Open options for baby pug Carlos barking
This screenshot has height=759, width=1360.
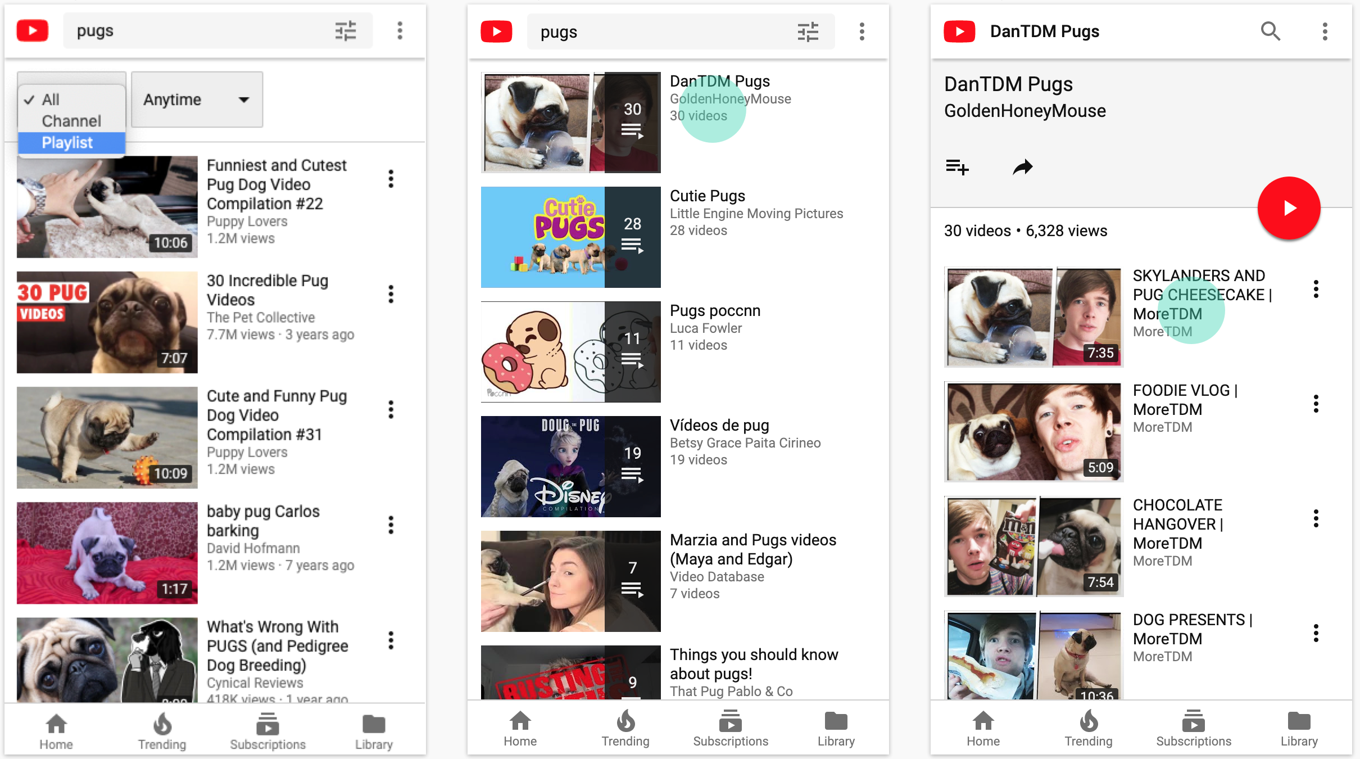tap(391, 525)
